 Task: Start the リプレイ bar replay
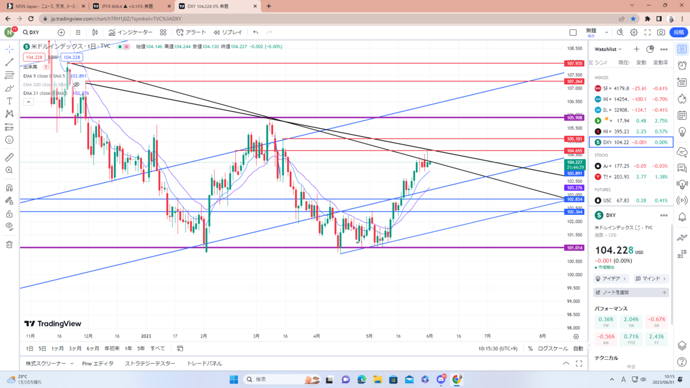228,33
